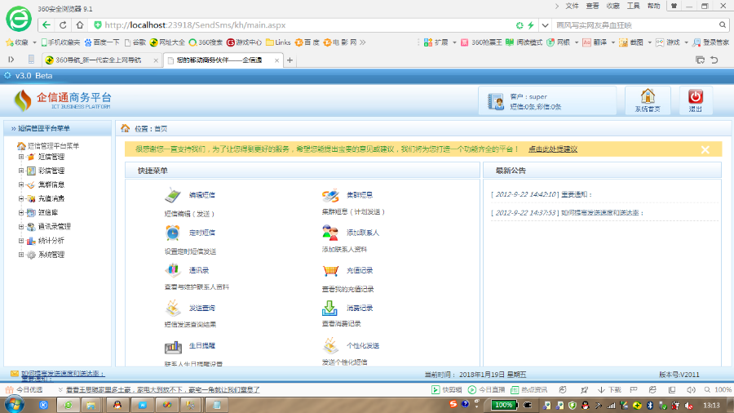Open the 集群短信 quick menu icon

[330, 195]
